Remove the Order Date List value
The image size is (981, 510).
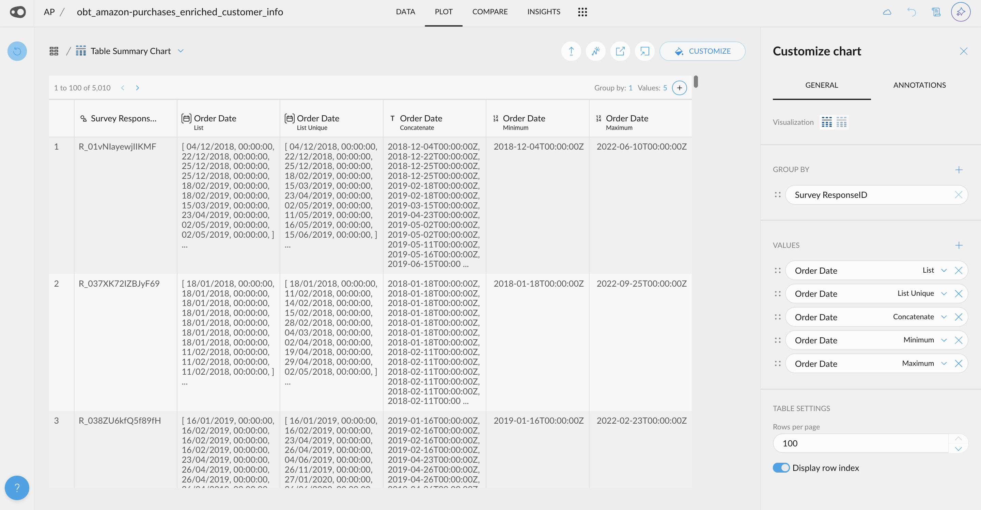959,270
